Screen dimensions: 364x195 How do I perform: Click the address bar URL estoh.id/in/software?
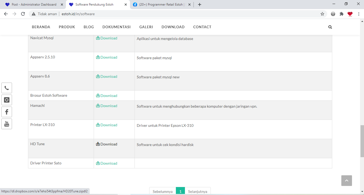tap(78, 14)
